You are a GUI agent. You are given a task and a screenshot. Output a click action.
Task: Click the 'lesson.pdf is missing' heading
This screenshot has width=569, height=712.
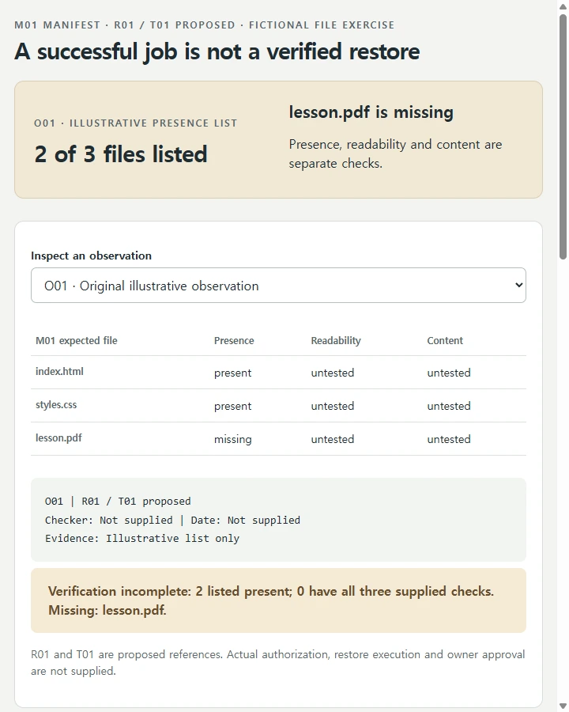(x=371, y=112)
